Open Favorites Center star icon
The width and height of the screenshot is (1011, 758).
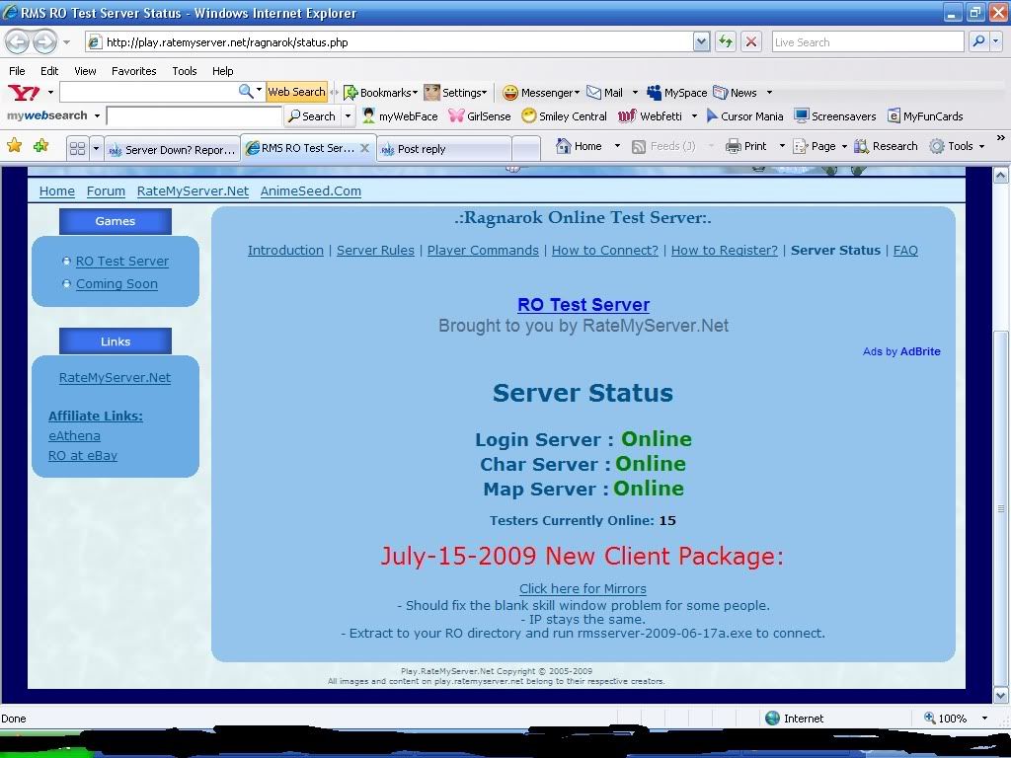[x=14, y=146]
